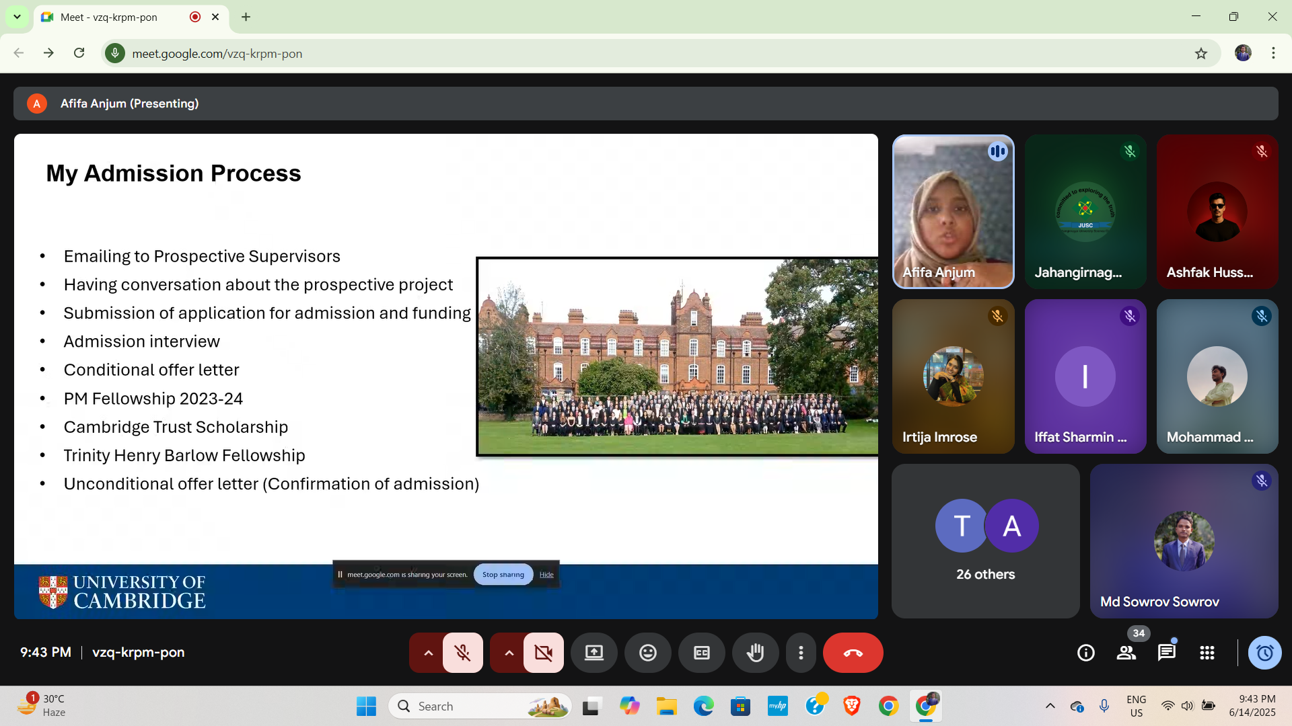The width and height of the screenshot is (1292, 726).
Task: Select the Meet - vzq-krpm-pon browser tab
Action: pos(109,17)
